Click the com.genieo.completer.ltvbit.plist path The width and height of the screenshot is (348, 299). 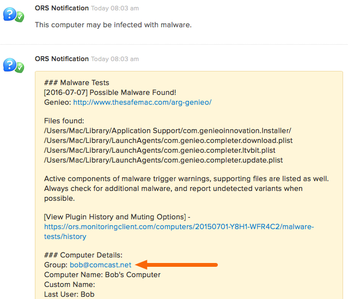point(160,150)
